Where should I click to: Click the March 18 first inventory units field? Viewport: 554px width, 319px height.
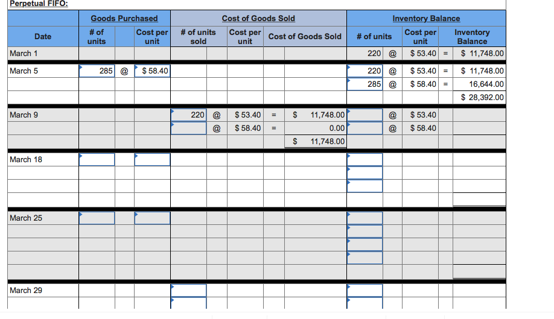(x=365, y=159)
